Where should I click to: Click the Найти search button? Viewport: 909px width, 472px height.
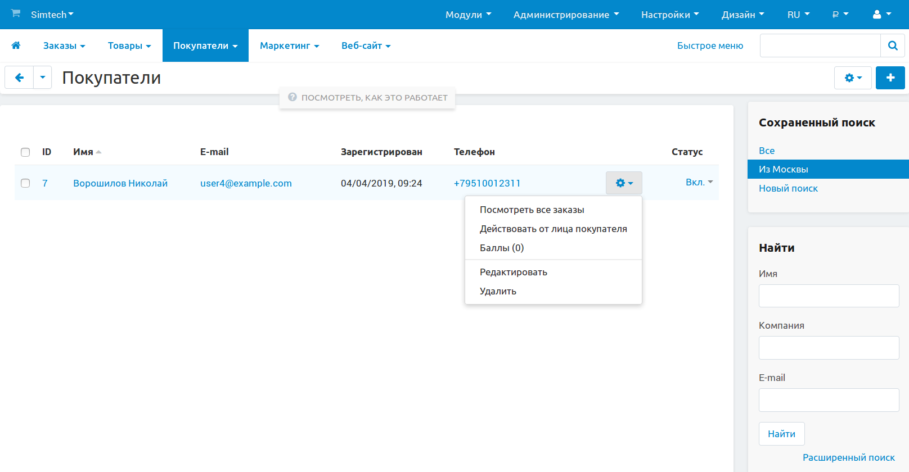coord(781,434)
